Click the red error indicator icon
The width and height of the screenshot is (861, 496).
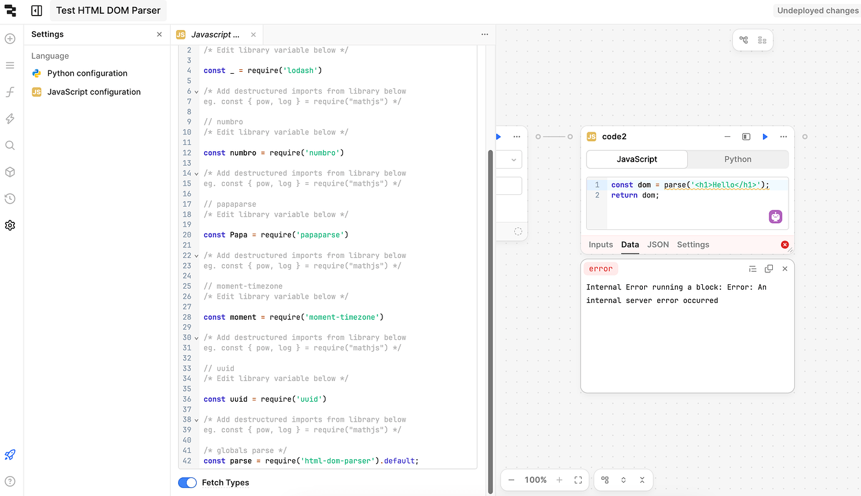coord(785,245)
